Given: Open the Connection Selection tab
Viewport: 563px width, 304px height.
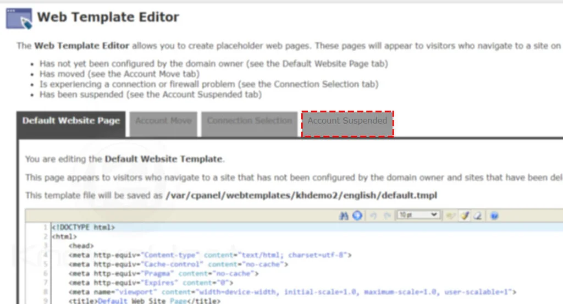Looking at the screenshot, I should pyautogui.click(x=250, y=124).
